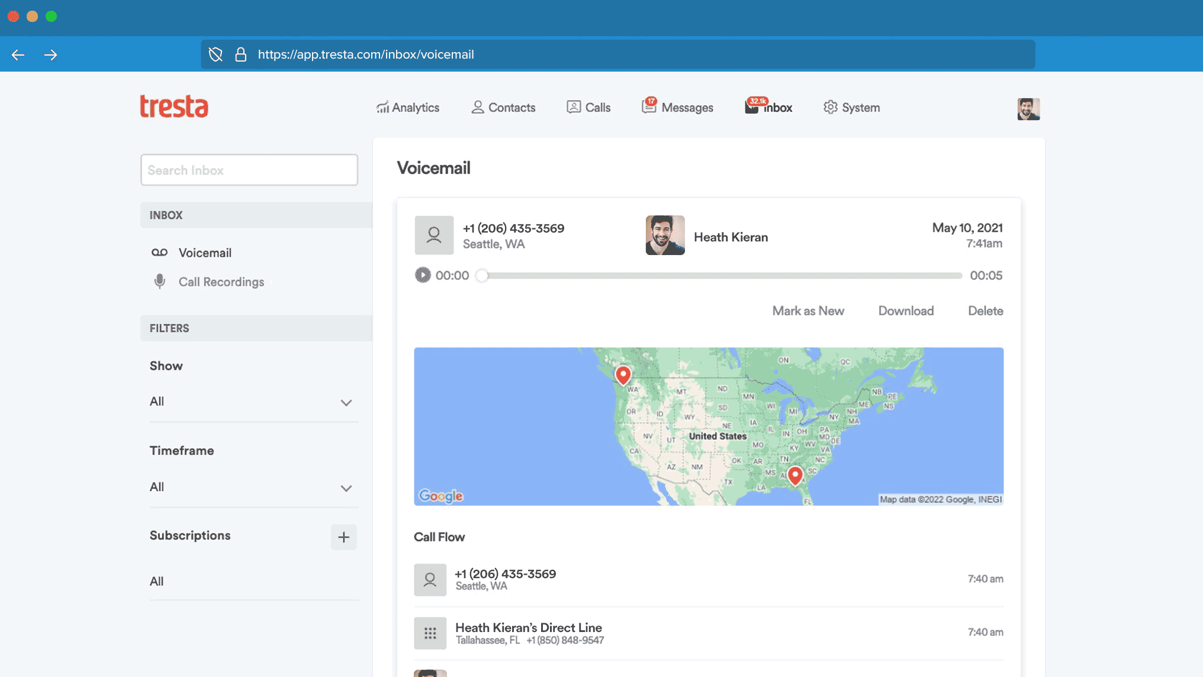The image size is (1203, 677).
Task: Click Heath Kieran's photo
Action: [665, 236]
